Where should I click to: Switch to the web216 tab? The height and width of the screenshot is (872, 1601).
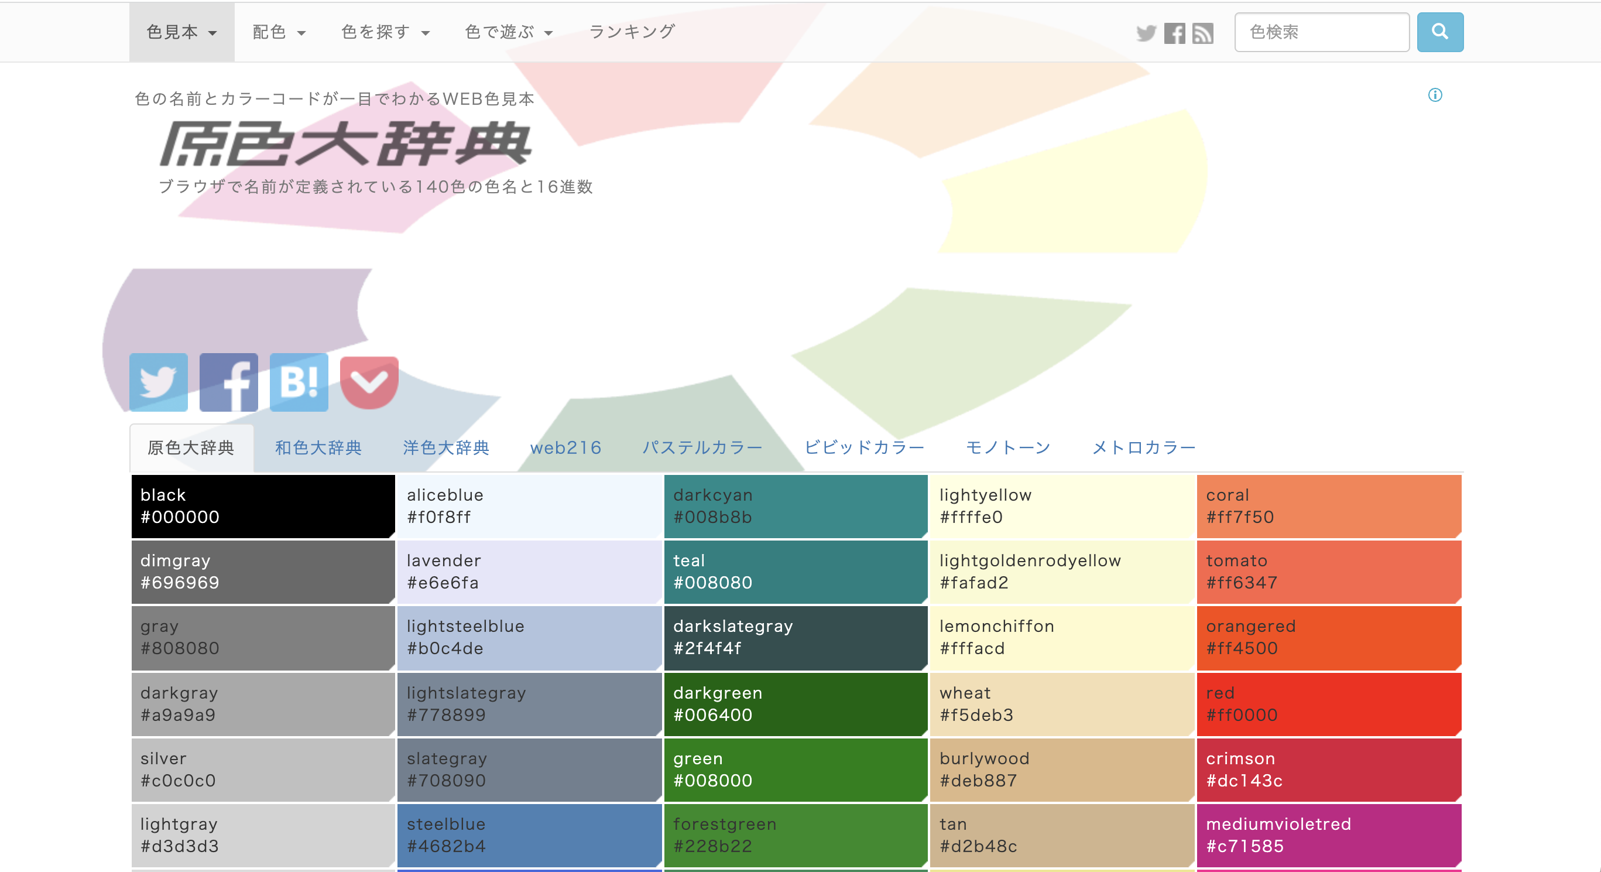(x=565, y=447)
